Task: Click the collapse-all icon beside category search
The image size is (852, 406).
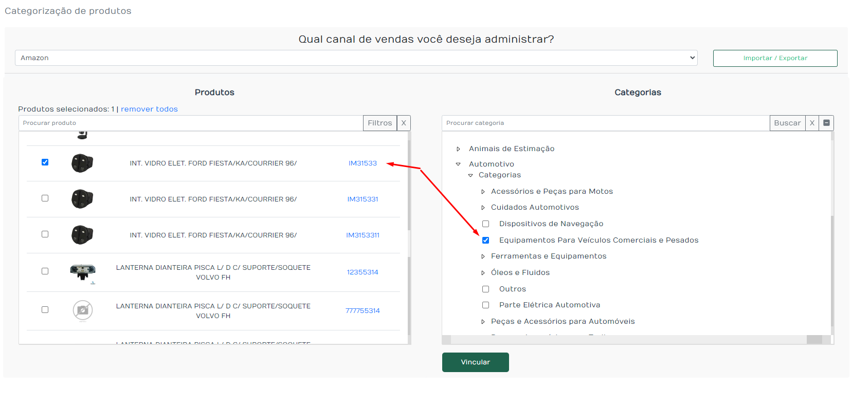Action: 826,123
